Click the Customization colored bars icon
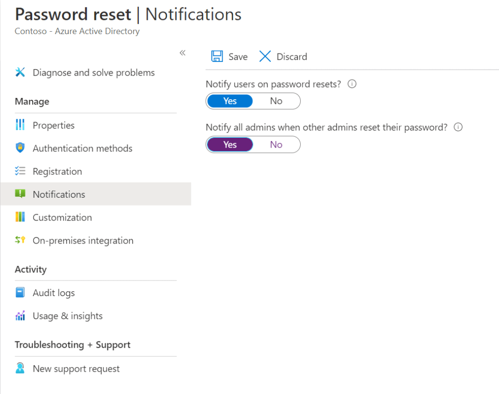499x394 pixels. click(20, 217)
